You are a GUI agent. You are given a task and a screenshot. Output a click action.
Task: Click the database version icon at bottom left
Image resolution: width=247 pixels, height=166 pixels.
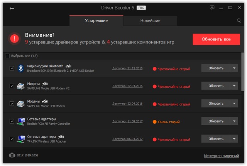pyautogui.click(x=12, y=155)
